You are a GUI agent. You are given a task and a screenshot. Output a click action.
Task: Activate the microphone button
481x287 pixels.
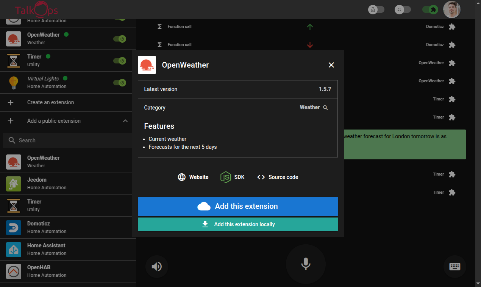(x=306, y=264)
